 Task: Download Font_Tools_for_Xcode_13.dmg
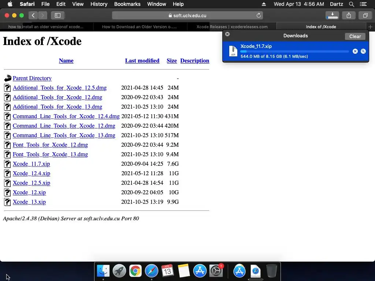(50, 154)
